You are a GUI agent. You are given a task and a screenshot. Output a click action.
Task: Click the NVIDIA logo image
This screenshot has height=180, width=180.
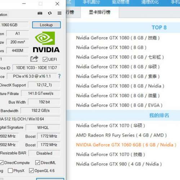pyautogui.click(x=46, y=42)
